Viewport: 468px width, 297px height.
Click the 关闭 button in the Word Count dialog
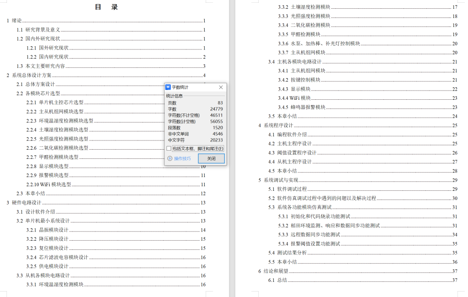pyautogui.click(x=211, y=158)
